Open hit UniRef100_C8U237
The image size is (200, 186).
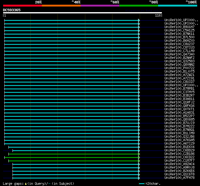click(179, 44)
